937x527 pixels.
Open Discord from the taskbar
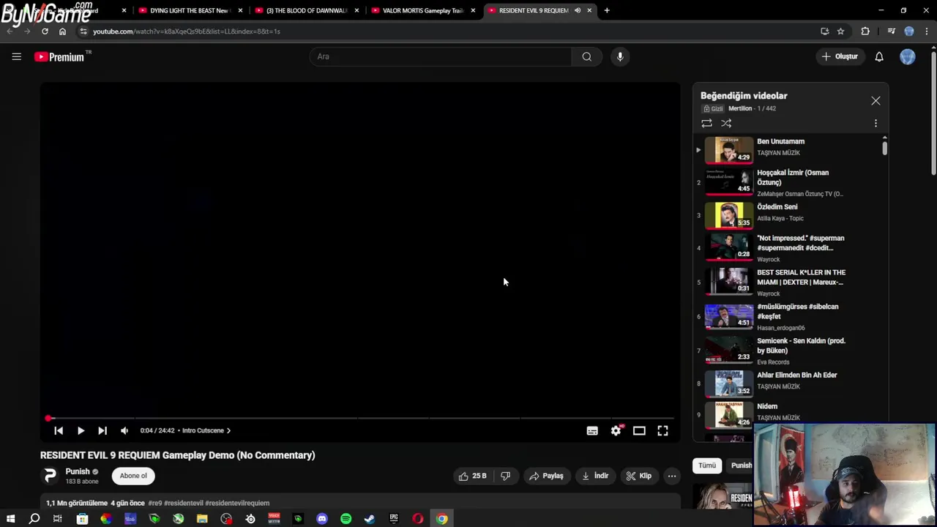[x=322, y=519]
